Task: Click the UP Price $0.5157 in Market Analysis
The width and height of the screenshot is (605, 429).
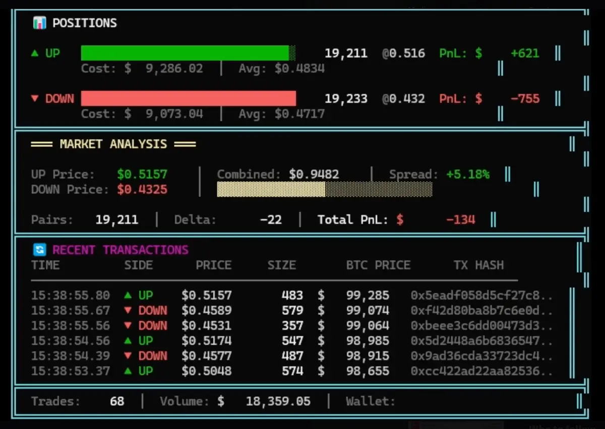Action: pos(142,175)
